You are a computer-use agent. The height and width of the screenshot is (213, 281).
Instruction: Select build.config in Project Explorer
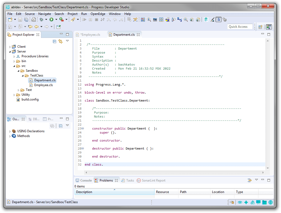(28, 99)
